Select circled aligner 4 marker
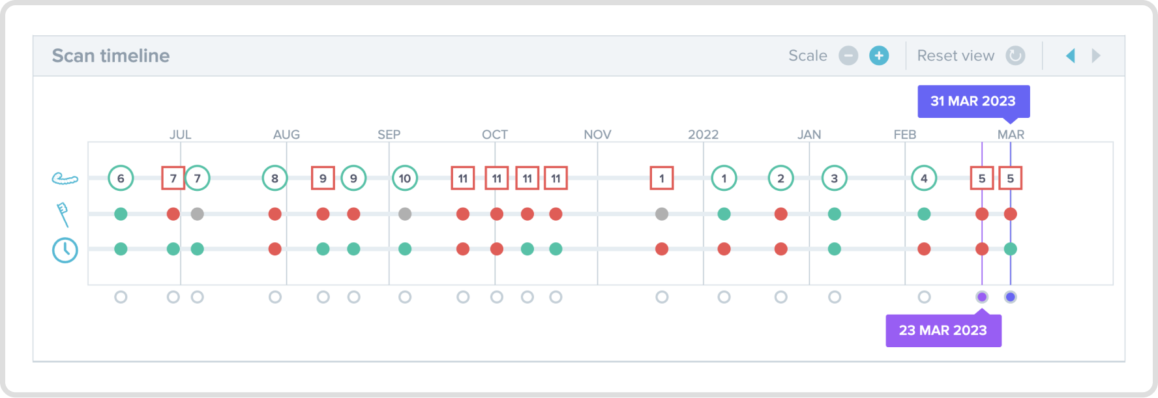 tap(924, 178)
